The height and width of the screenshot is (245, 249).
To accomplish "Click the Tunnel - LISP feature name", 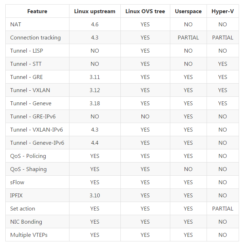I will tap(26, 51).
